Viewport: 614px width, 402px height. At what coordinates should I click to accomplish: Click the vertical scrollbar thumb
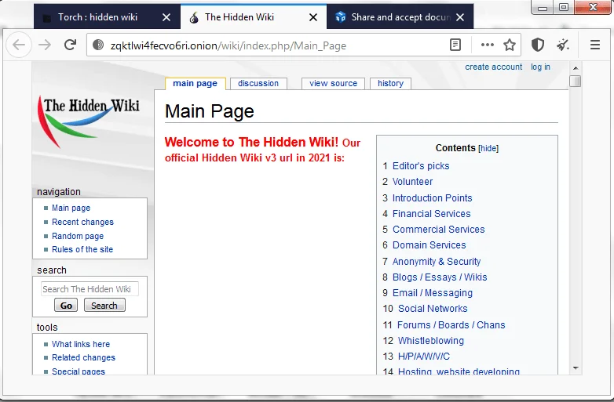coord(576,81)
